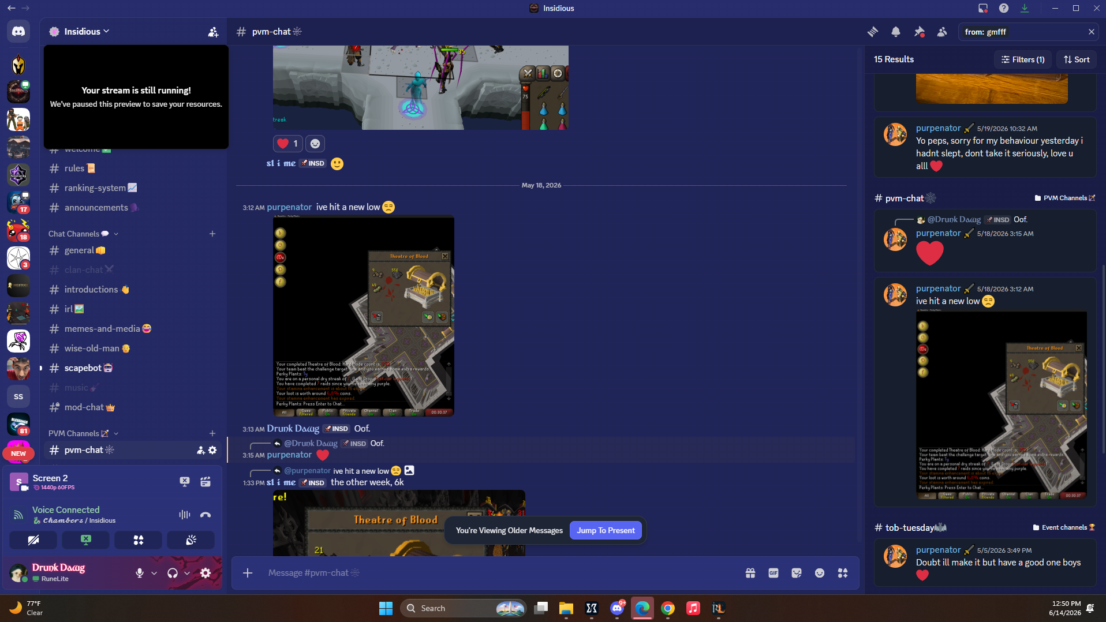This screenshot has width=1106, height=622.
Task: Open activities launcher in voice panel
Action: (139, 540)
